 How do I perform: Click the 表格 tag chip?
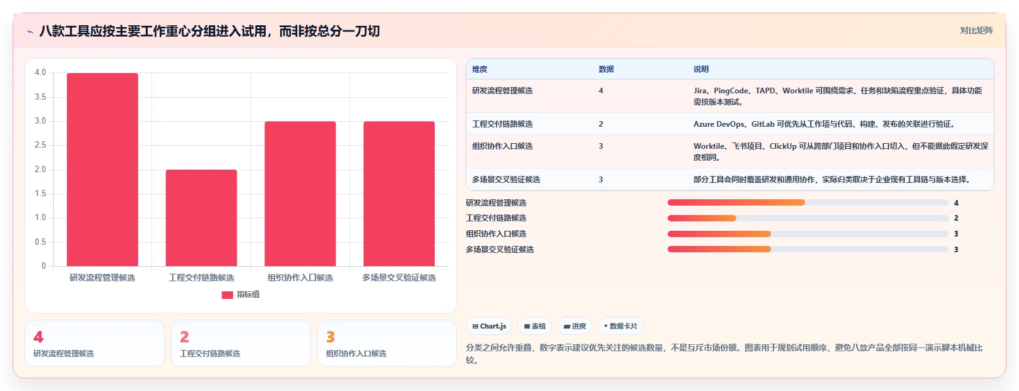[x=534, y=326]
